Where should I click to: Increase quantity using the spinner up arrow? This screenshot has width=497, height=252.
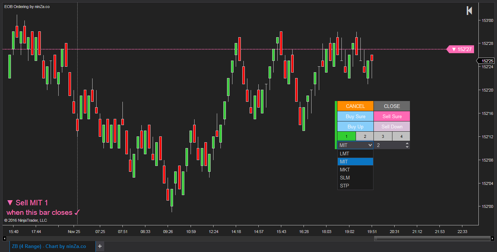tap(408, 143)
